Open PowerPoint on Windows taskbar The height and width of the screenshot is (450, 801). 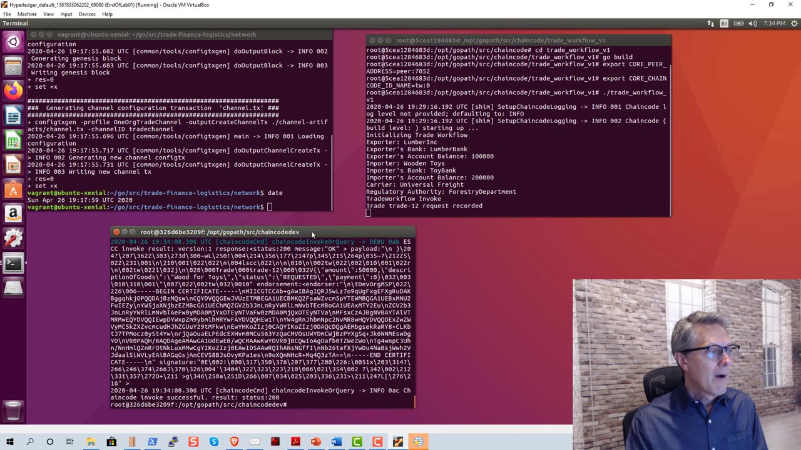click(x=316, y=442)
